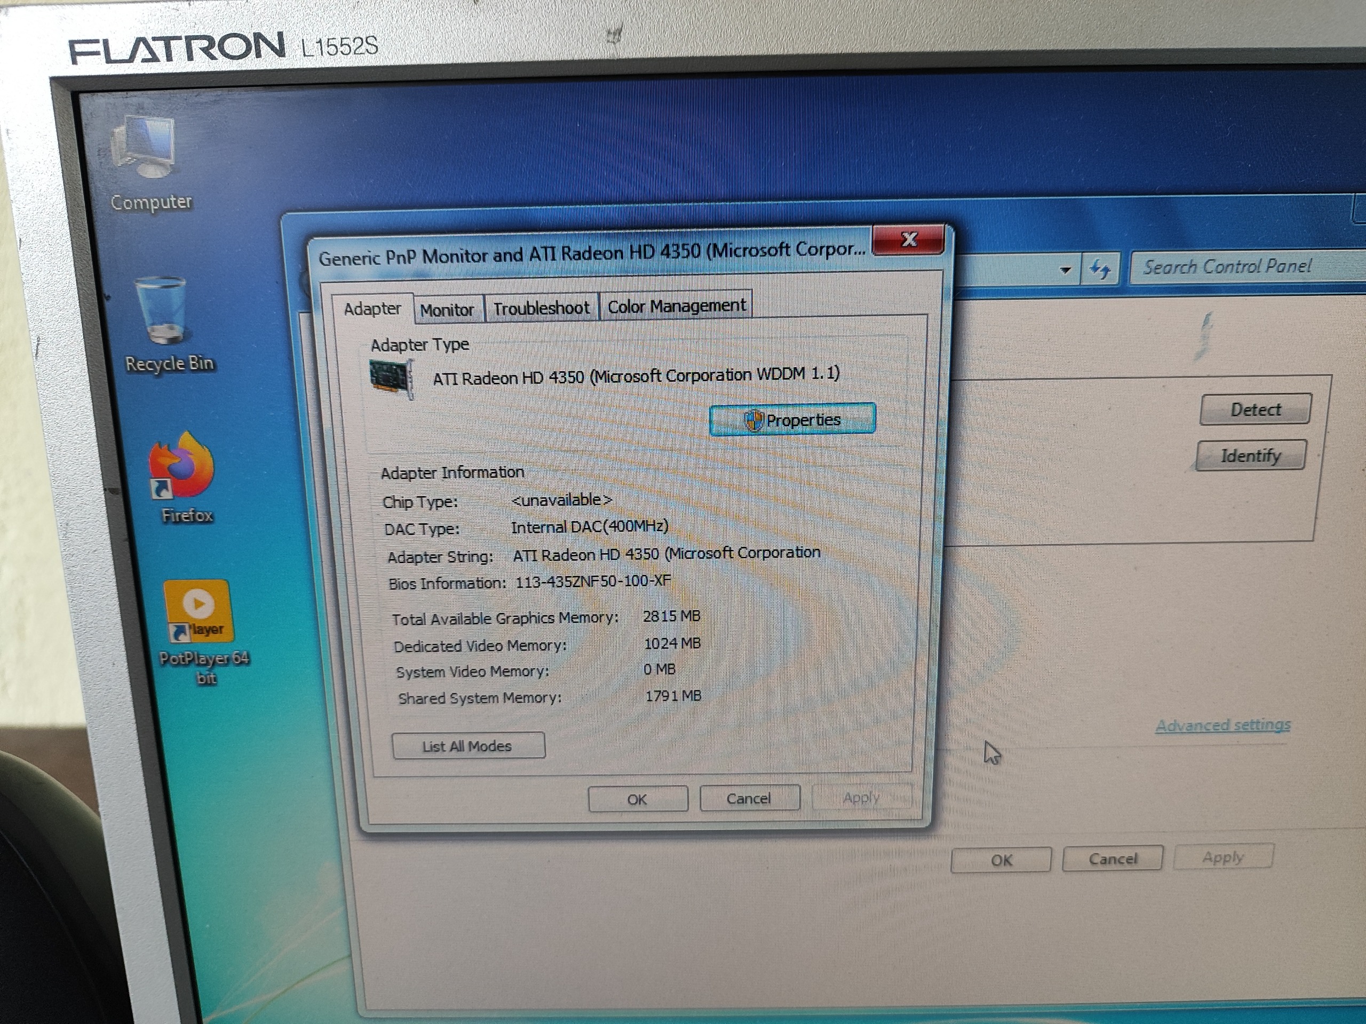
Task: Click the Detect button
Action: click(x=1255, y=410)
